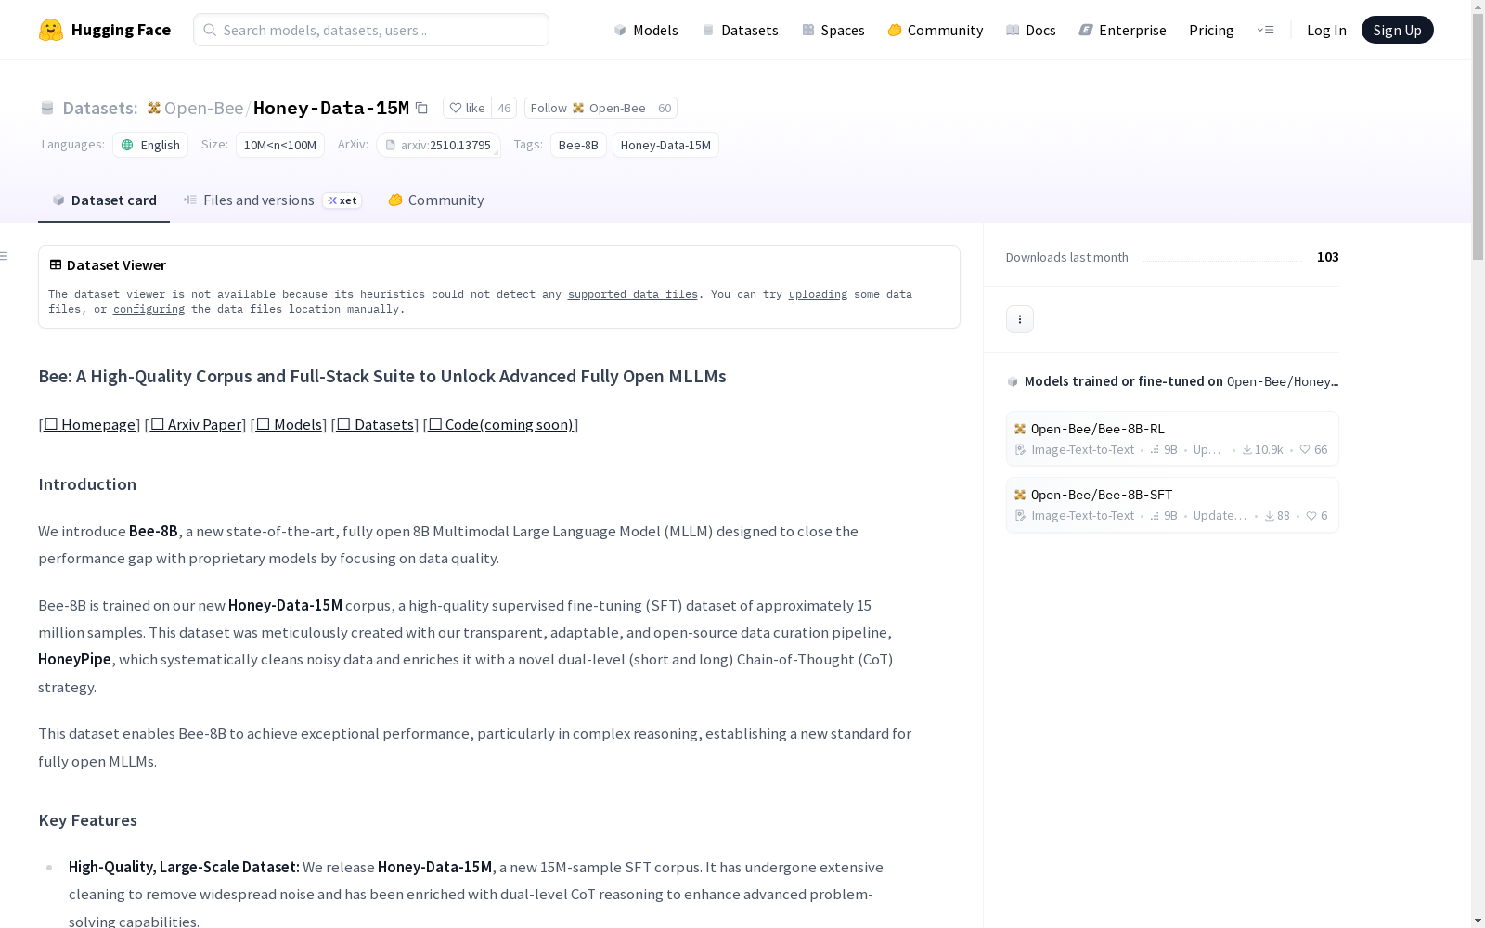This screenshot has width=1485, height=928.
Task: Go to Spaces in top navigation
Action: click(x=833, y=30)
